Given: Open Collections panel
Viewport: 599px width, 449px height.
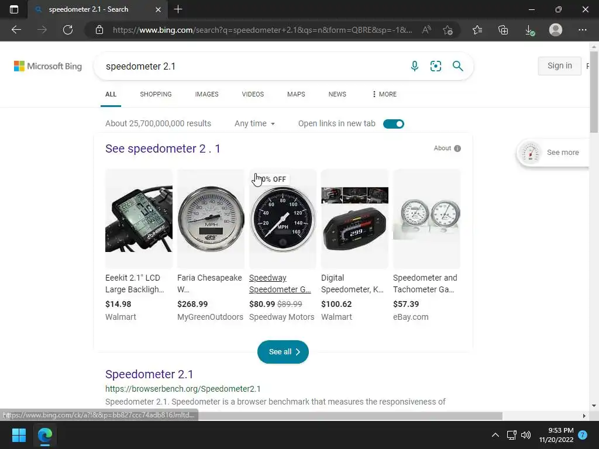Looking at the screenshot, I should [x=503, y=30].
